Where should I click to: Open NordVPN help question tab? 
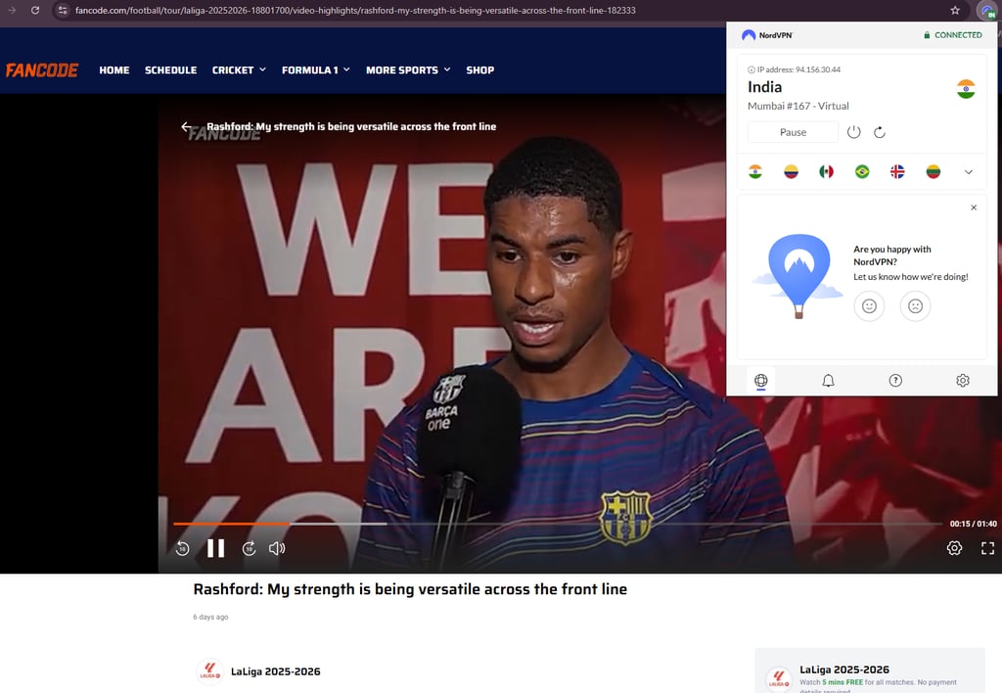click(x=895, y=381)
